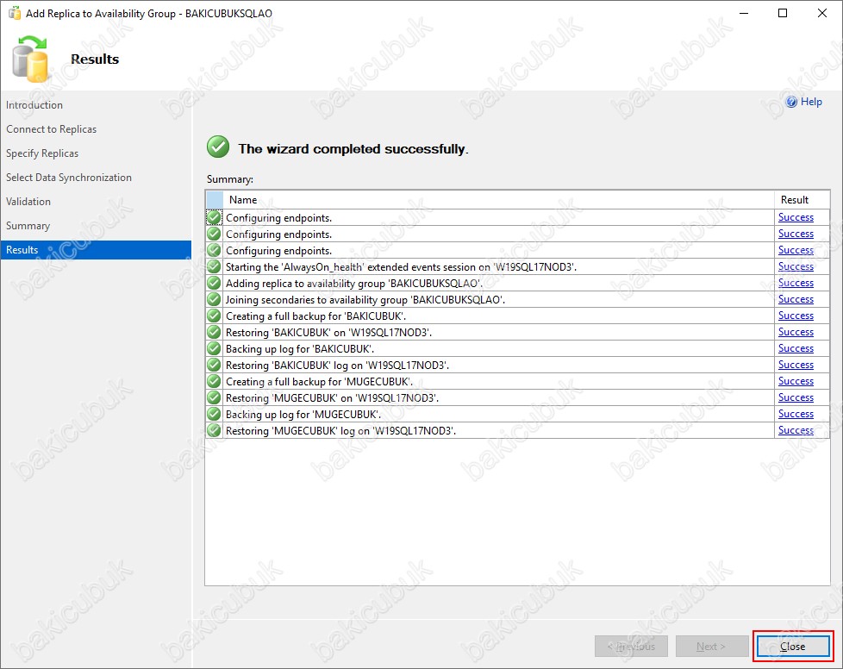Open Success link for Backing up log BAKICUBUK
Image resolution: width=843 pixels, height=669 pixels.
[796, 348]
